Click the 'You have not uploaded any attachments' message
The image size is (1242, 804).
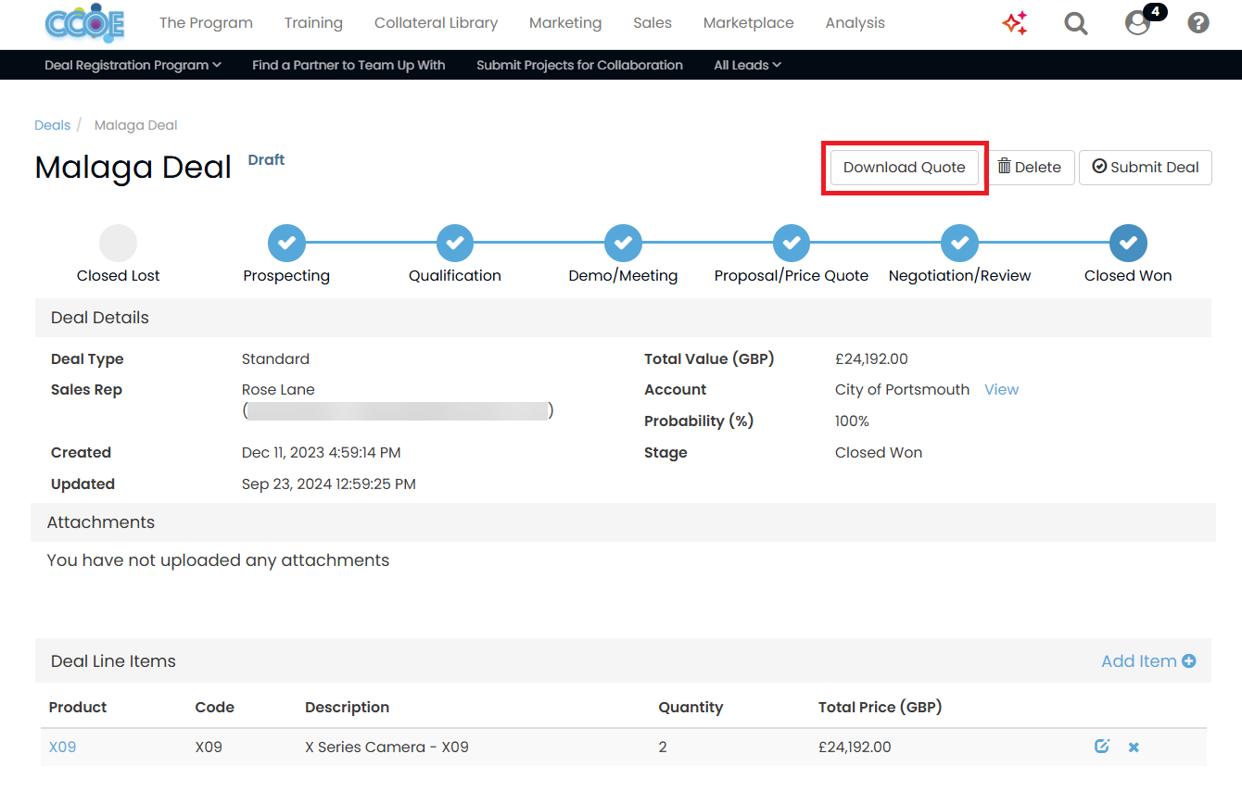pos(218,560)
